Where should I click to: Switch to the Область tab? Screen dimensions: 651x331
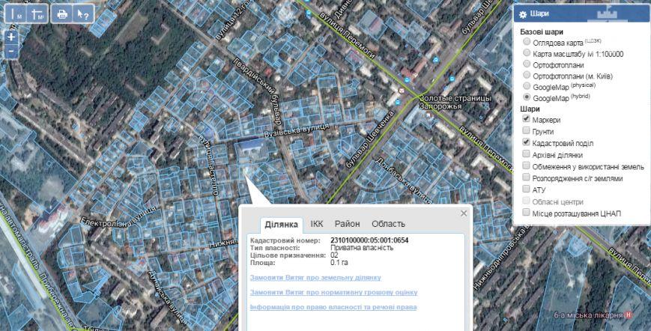388,224
